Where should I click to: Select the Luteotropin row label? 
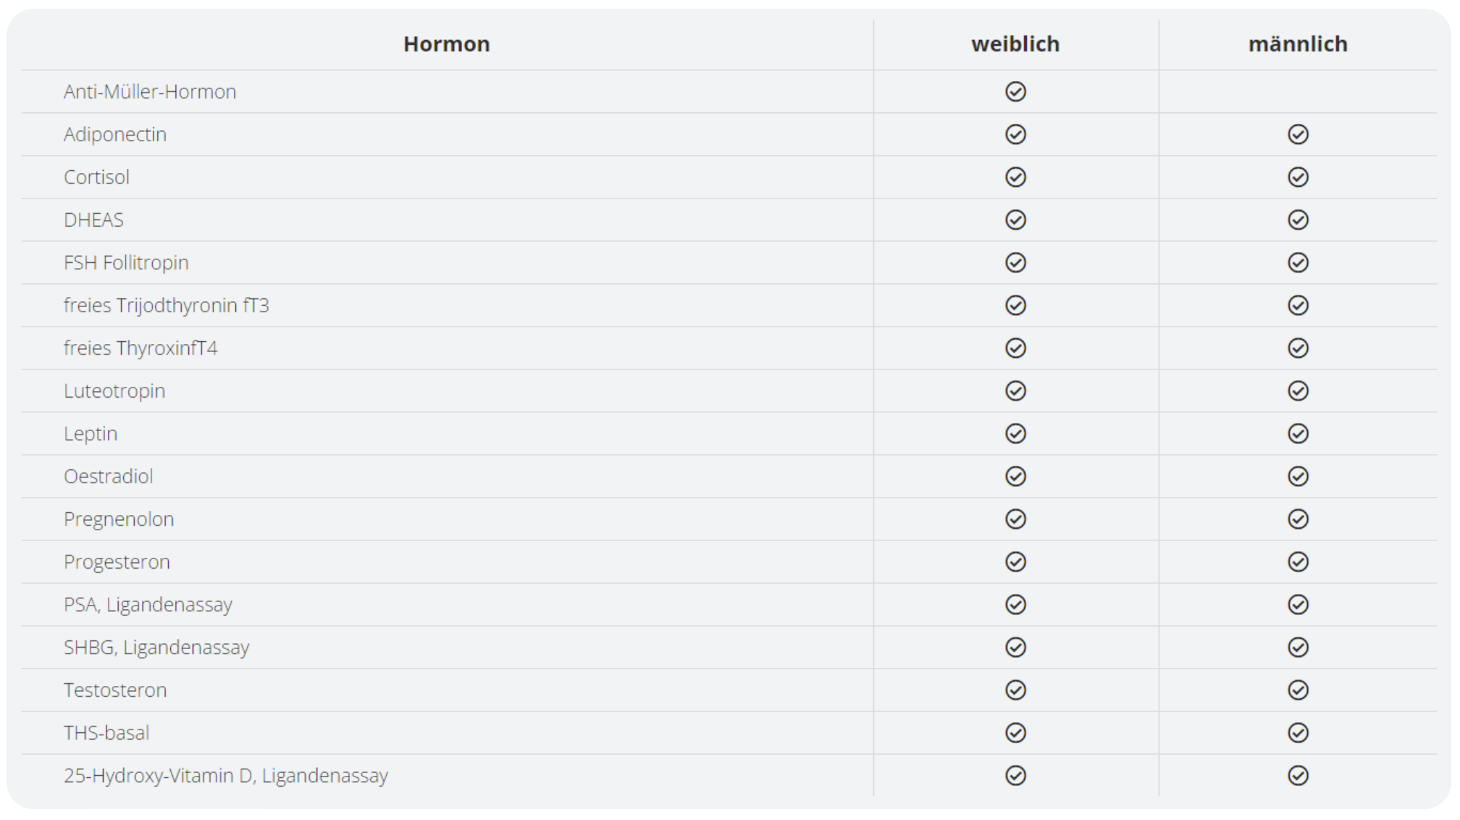[x=114, y=391]
